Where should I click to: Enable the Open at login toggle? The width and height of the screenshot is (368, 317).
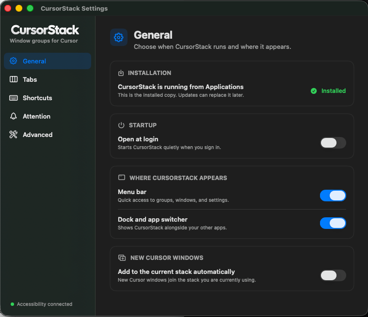[x=333, y=143]
